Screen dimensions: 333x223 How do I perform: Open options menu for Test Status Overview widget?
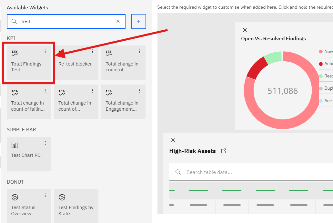45,195
